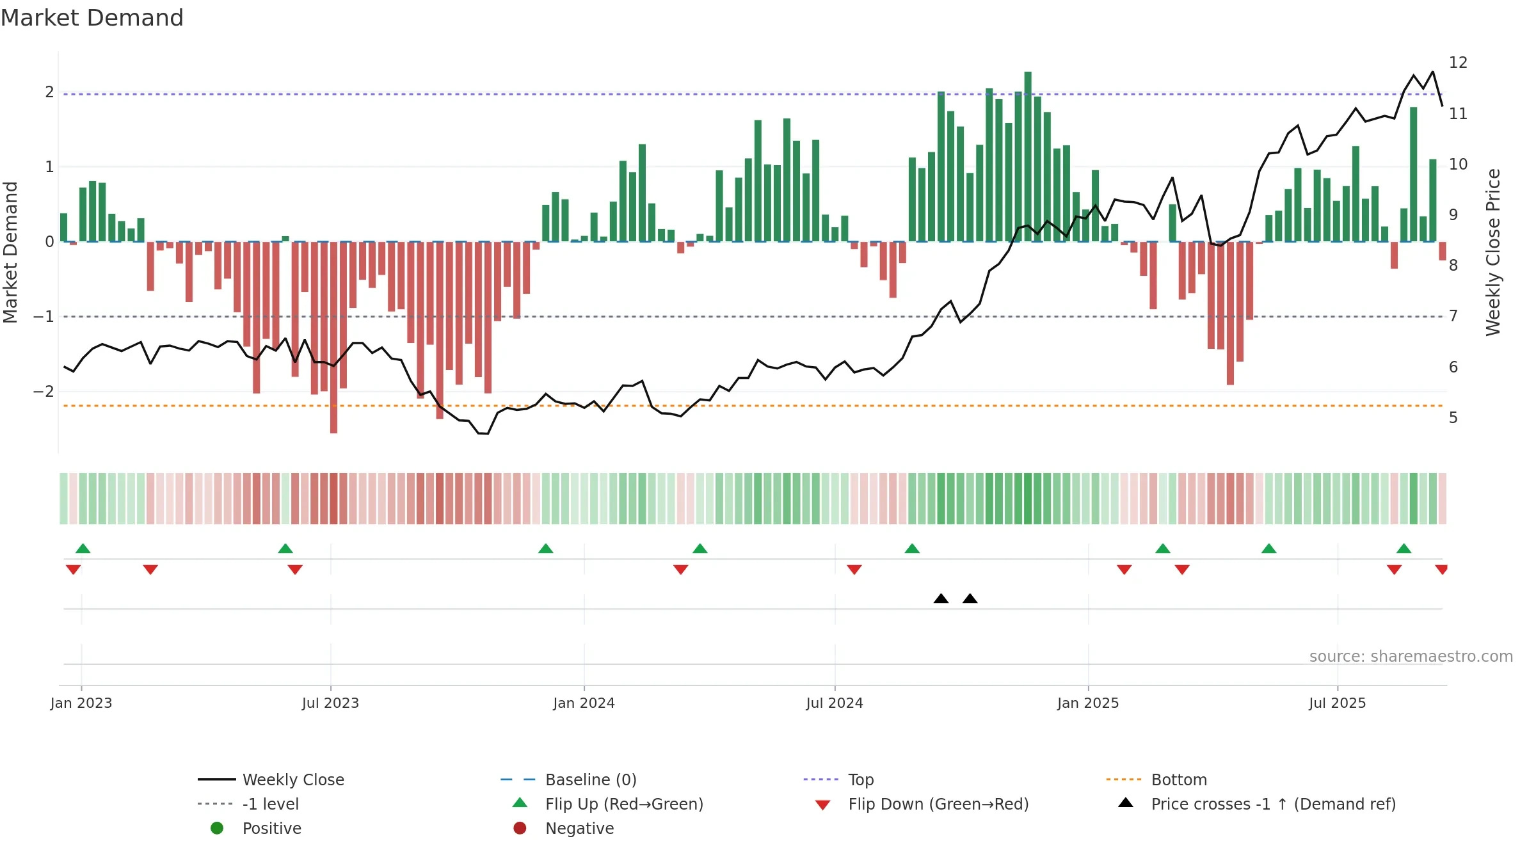Click the deepest red bar near Jul 2023

click(x=333, y=337)
